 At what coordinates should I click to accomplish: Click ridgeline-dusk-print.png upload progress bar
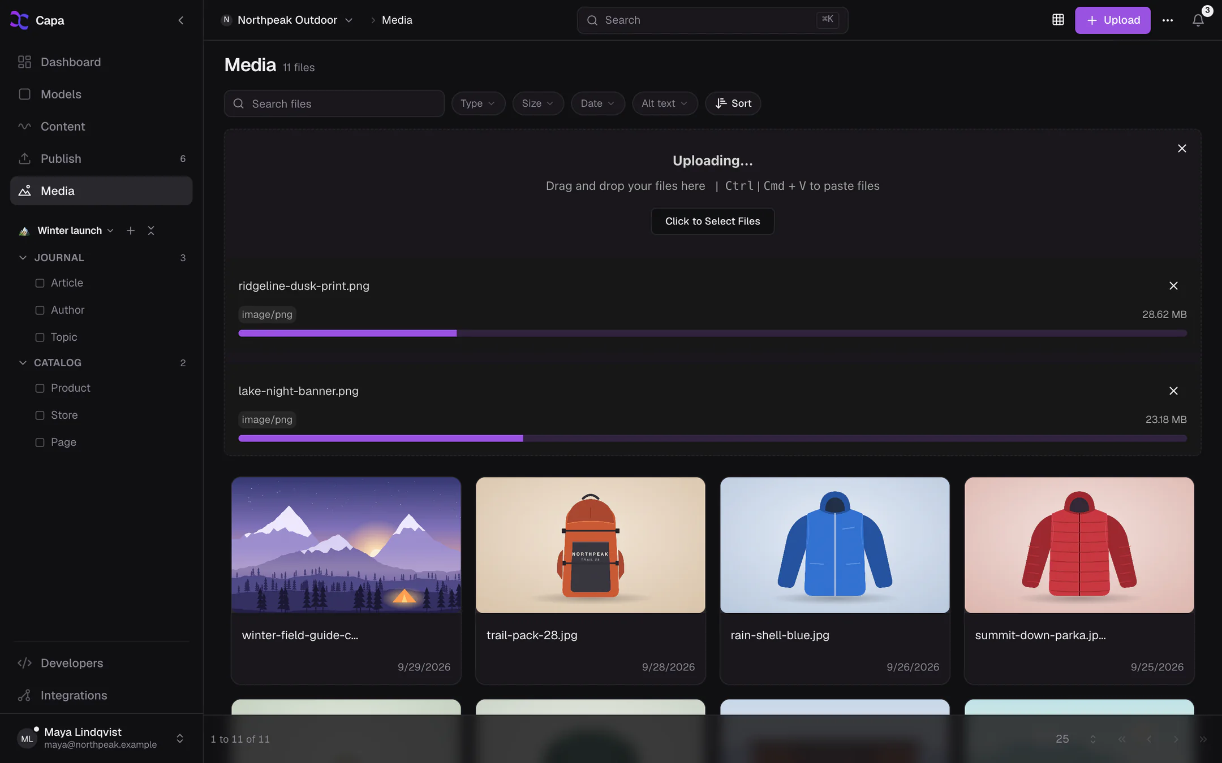click(x=713, y=333)
